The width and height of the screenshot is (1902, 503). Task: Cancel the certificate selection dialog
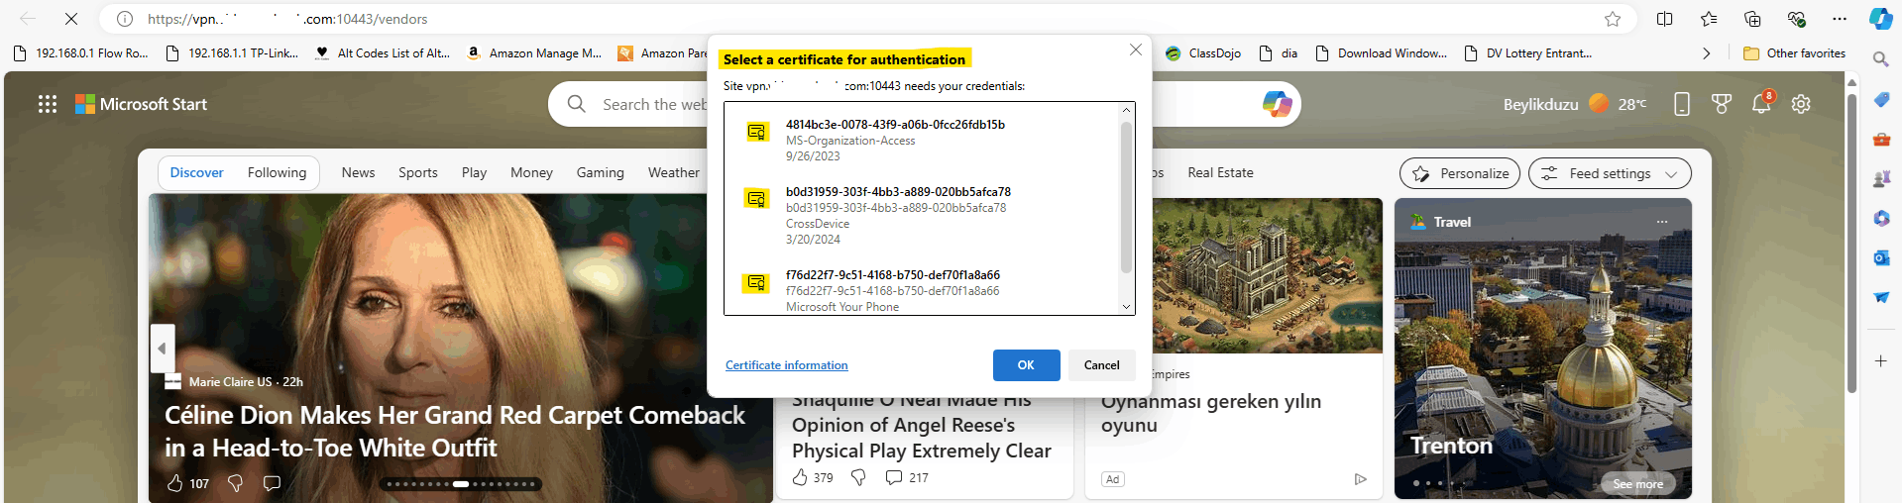coord(1101,365)
